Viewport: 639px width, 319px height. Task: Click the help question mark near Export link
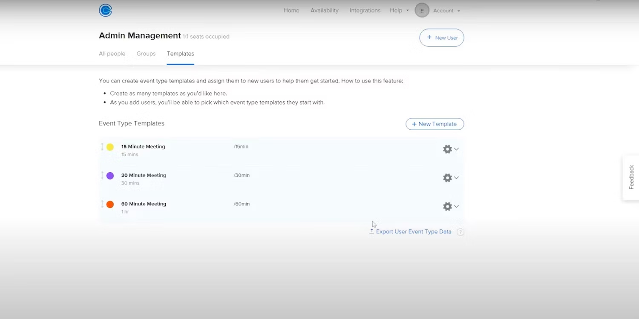coord(460,232)
